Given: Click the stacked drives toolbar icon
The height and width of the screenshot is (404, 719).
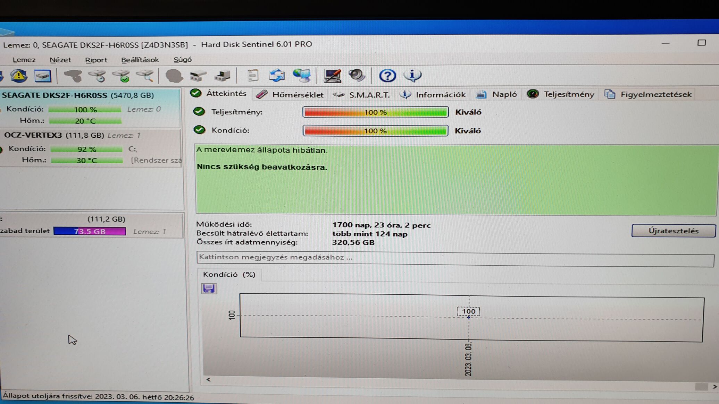Looking at the screenshot, I should point(198,76).
